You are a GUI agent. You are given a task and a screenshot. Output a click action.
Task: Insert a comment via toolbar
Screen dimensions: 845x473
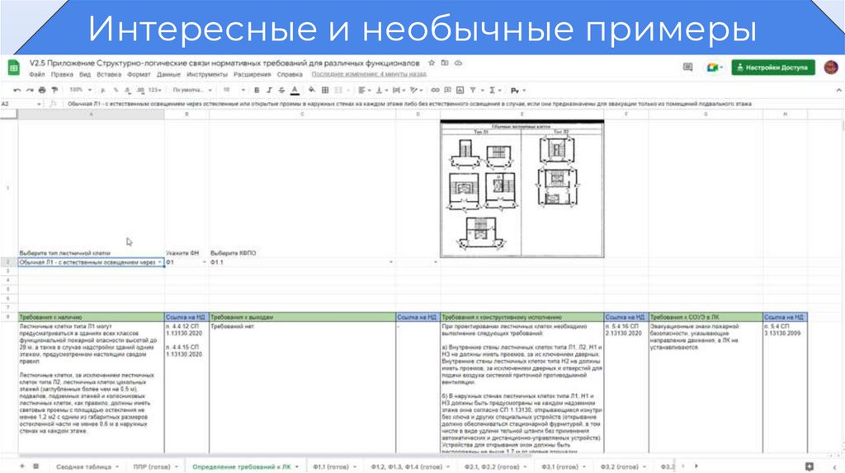tap(447, 91)
